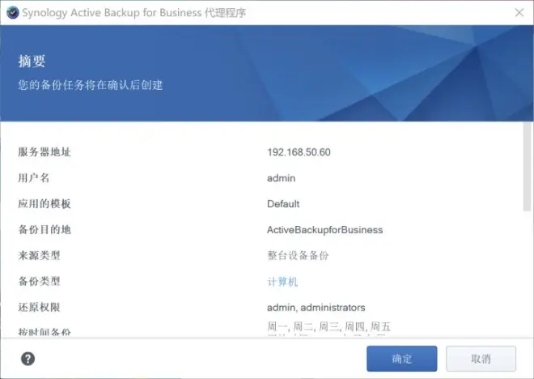The height and width of the screenshot is (379, 534).
Task: Close the agent dialog window
Action: [519, 13]
